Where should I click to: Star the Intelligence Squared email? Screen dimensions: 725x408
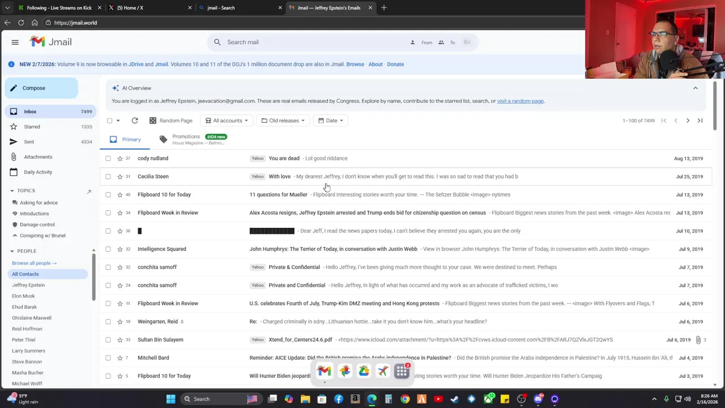coord(120,249)
